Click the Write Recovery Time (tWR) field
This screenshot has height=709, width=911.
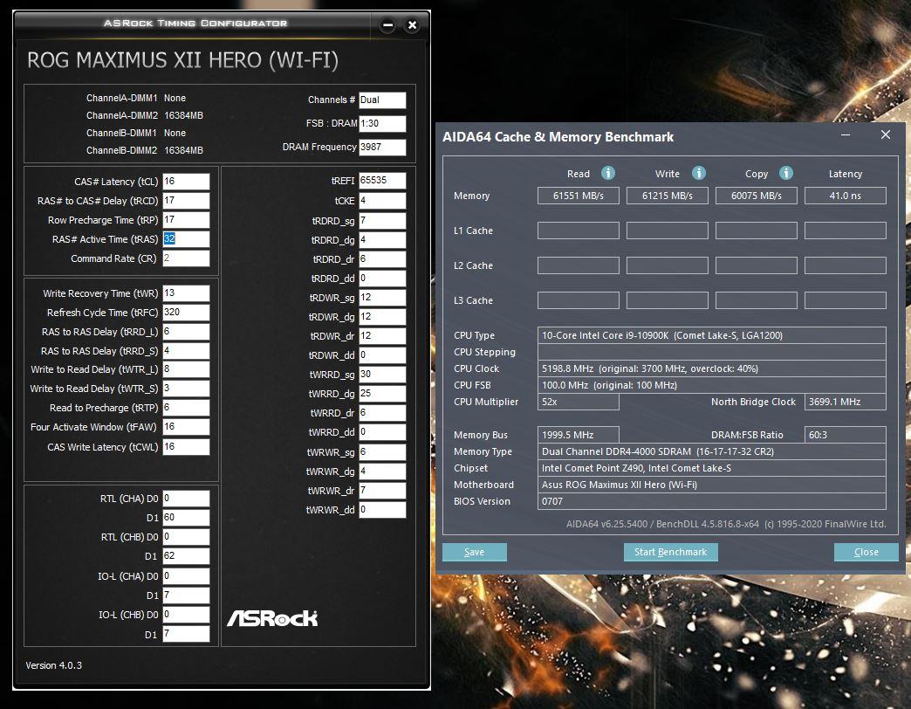click(x=186, y=293)
